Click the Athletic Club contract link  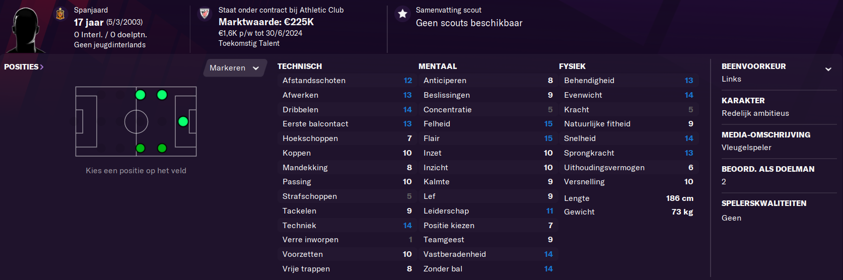[x=321, y=10]
